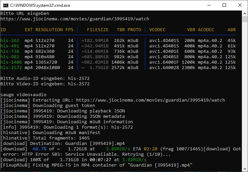The image size is (248, 172).
Task: Click the hls-736 format ID
Action: 10,51
